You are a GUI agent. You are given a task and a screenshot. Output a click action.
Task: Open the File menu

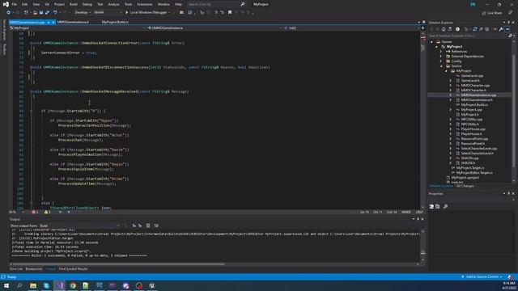tap(15, 4)
